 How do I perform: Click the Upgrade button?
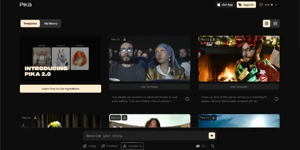[246, 5]
